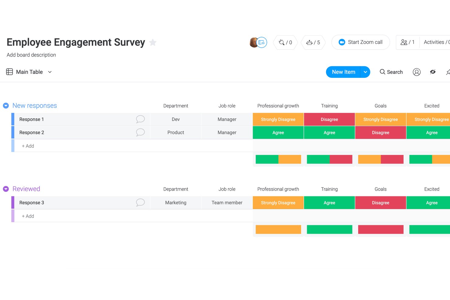This screenshot has width=450, height=300.
Task: Select Dev department cell of Response 1
Action: tap(176, 119)
